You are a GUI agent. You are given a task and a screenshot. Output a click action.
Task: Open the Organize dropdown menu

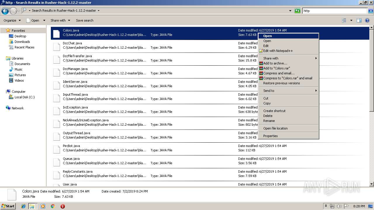[12, 20]
